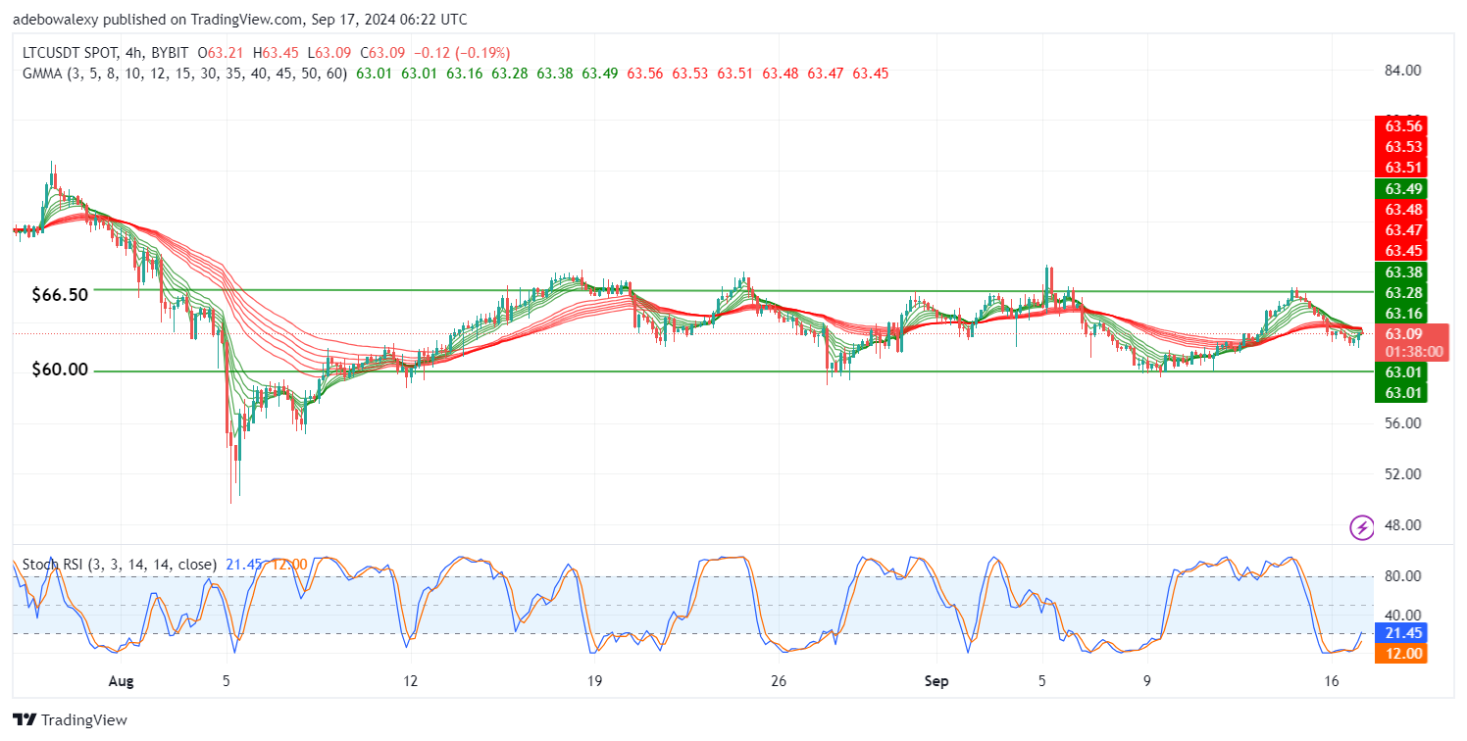Click the purple lightning bolt icon
This screenshot has height=741, width=1467.
pyautogui.click(x=1362, y=527)
